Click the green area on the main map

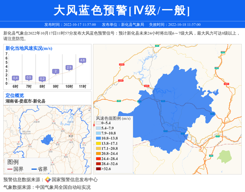[x=224, y=156]
